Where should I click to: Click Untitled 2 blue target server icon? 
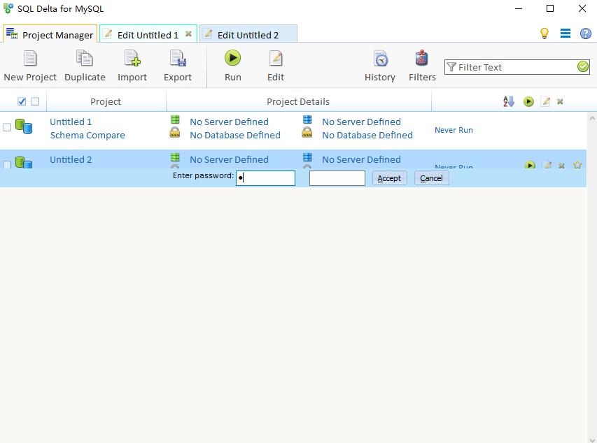[x=307, y=157]
